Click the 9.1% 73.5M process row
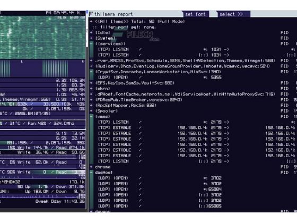 point(42,133)
